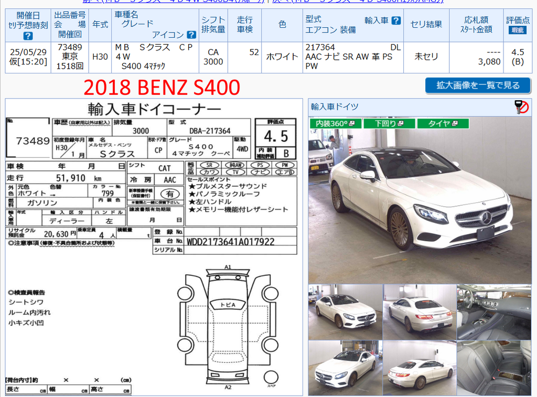Click the 4.5 (B) grade cell in the table

coord(518,57)
